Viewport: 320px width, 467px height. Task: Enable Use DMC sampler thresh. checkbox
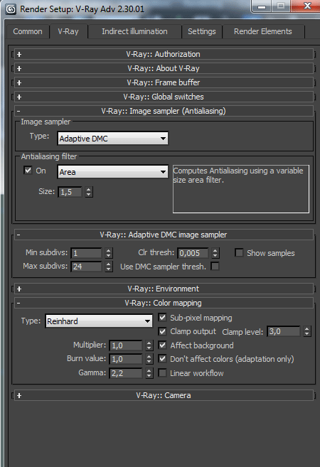coord(215,267)
